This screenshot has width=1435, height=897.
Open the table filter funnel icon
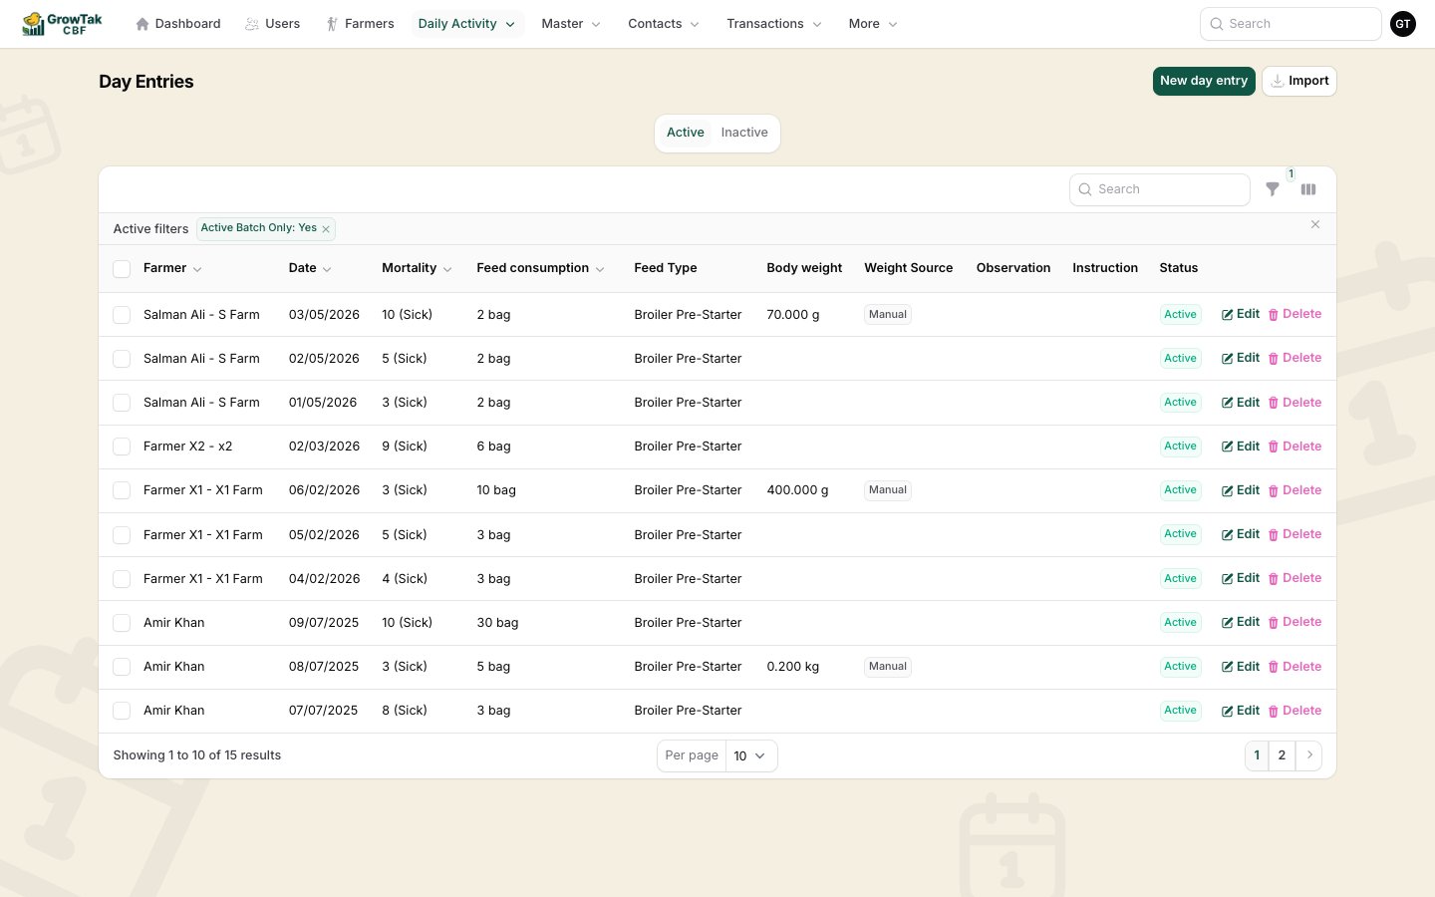pos(1273,189)
